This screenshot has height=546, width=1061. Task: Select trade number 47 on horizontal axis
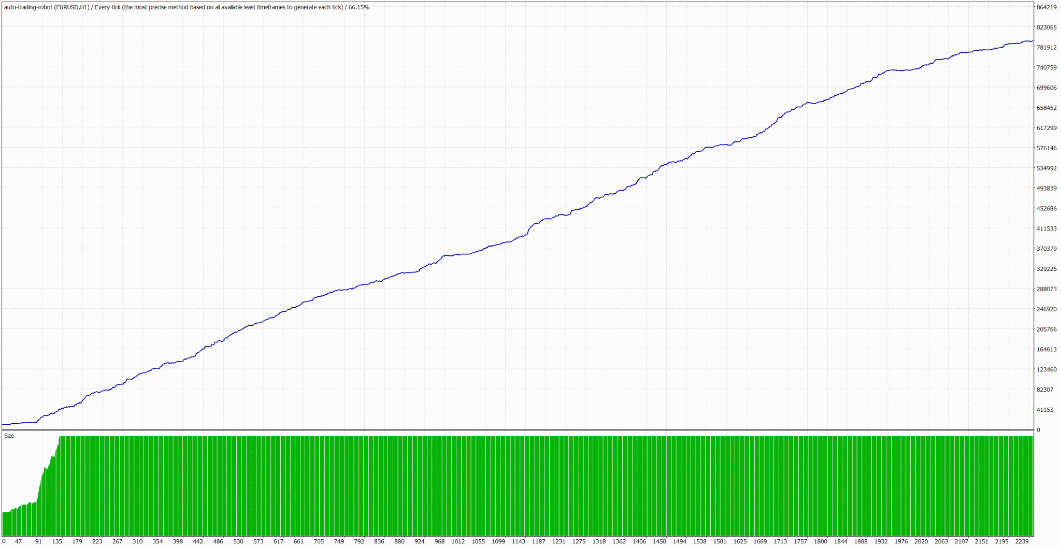[x=19, y=541]
